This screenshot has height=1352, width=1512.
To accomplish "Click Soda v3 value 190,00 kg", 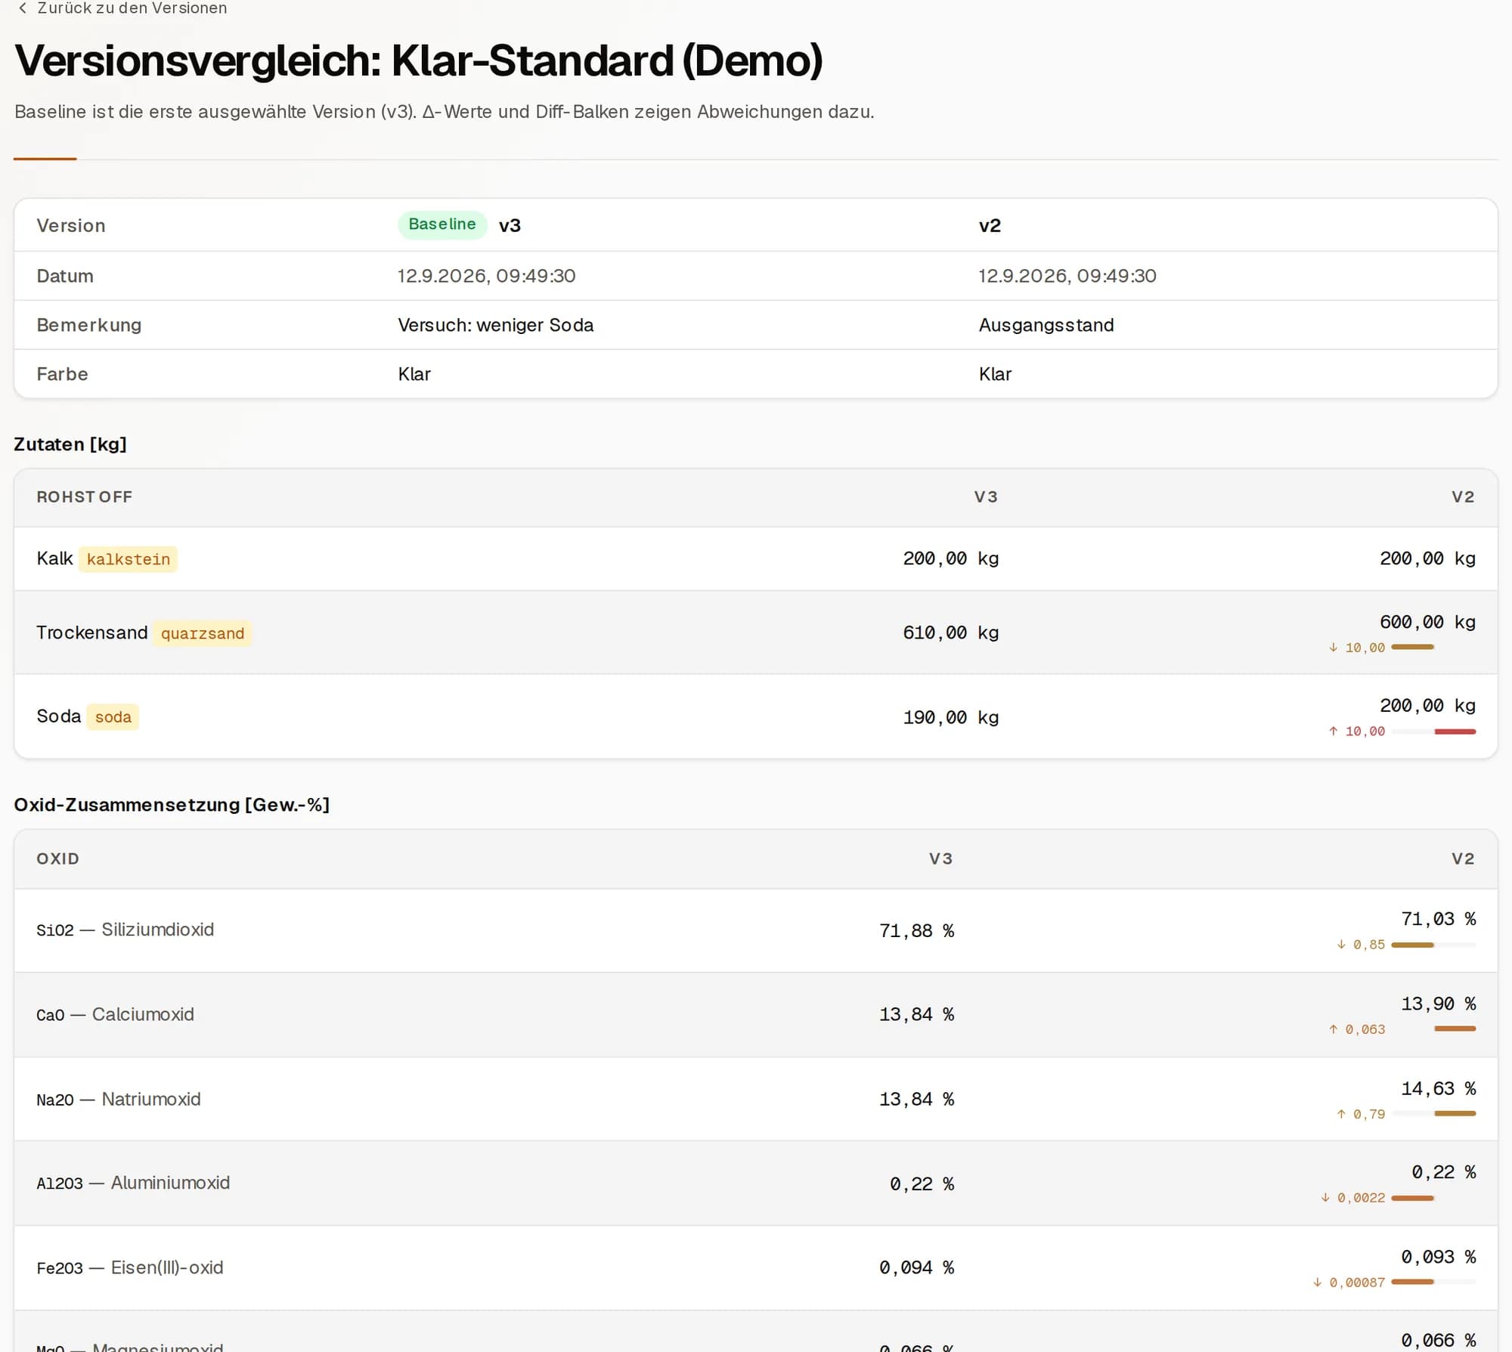I will [x=951, y=717].
